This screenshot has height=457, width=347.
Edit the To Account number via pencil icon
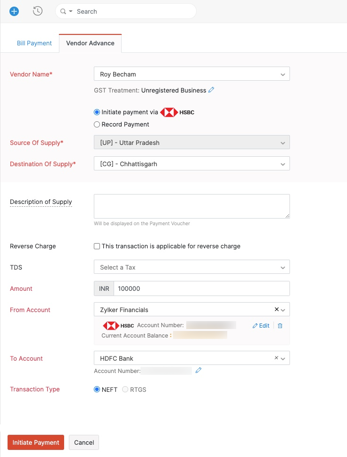tap(198, 371)
